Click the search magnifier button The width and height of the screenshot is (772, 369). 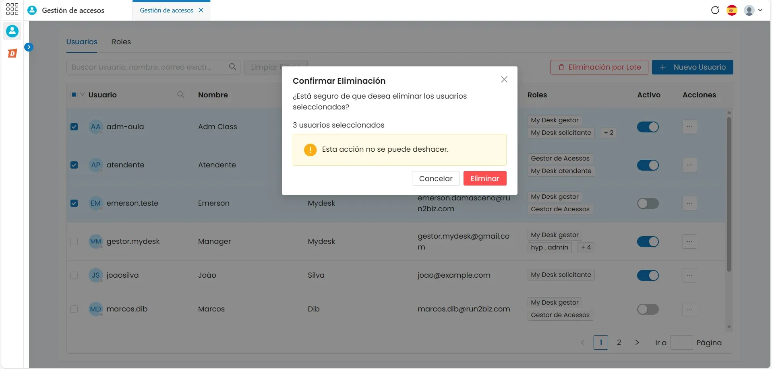coord(233,67)
